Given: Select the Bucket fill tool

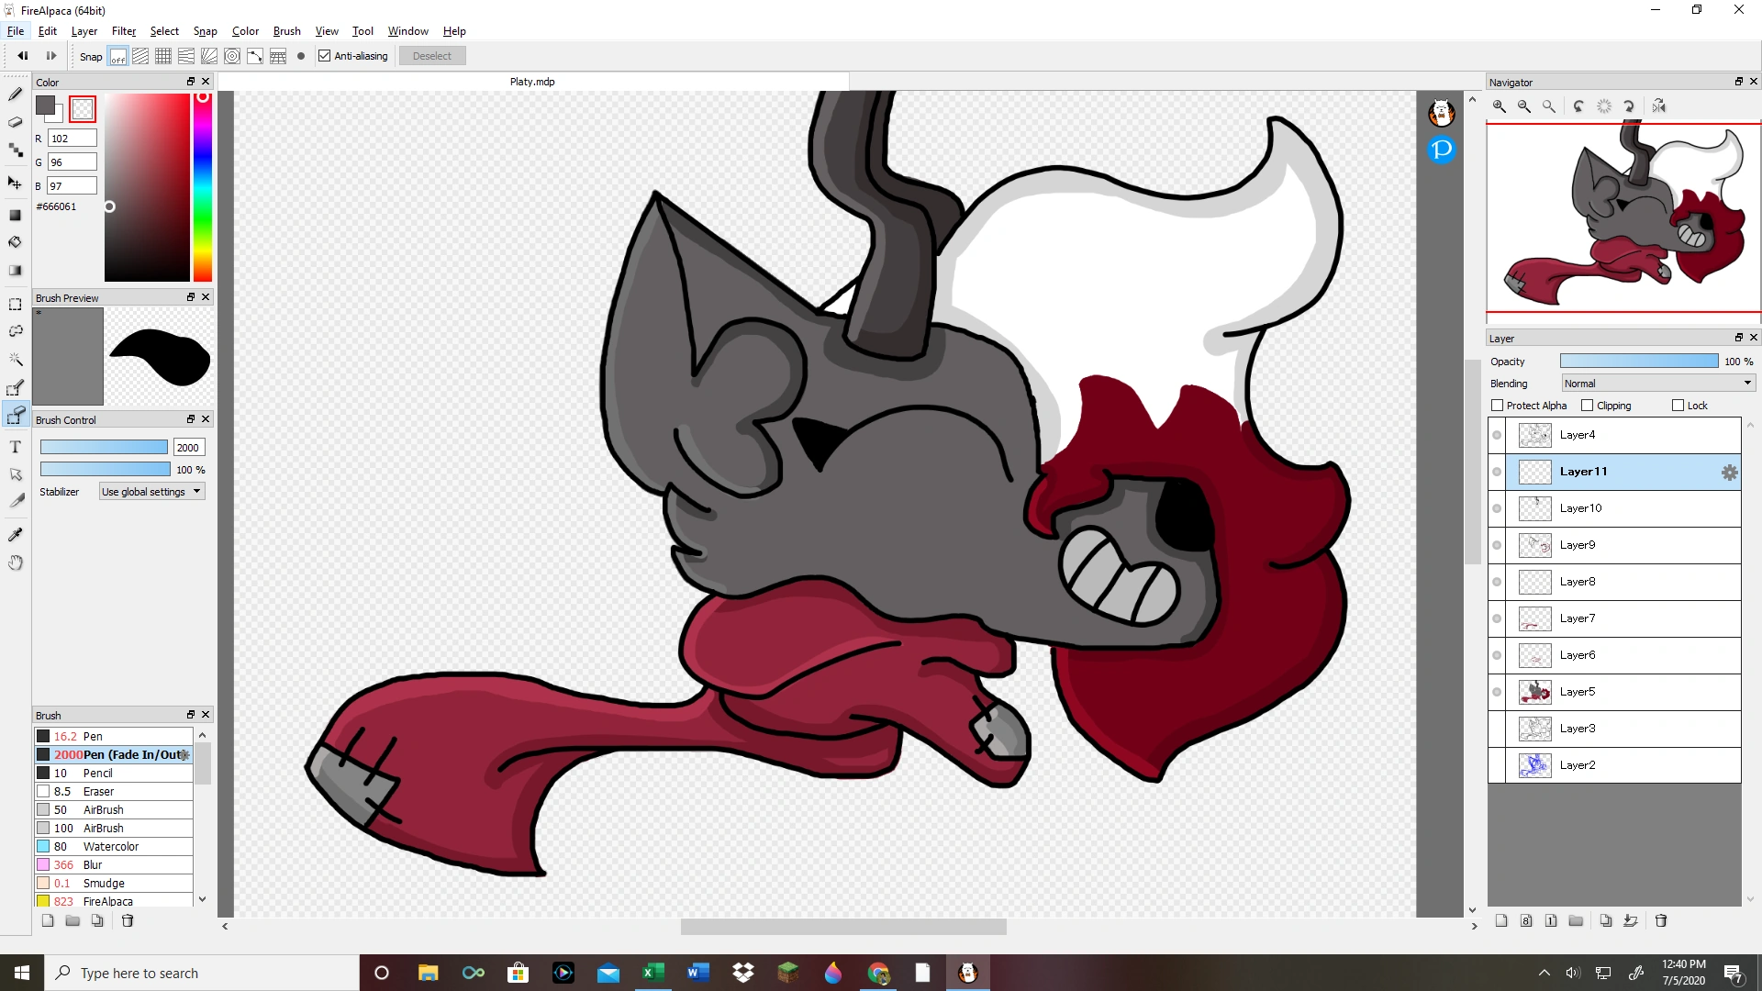Looking at the screenshot, I should click(x=16, y=242).
